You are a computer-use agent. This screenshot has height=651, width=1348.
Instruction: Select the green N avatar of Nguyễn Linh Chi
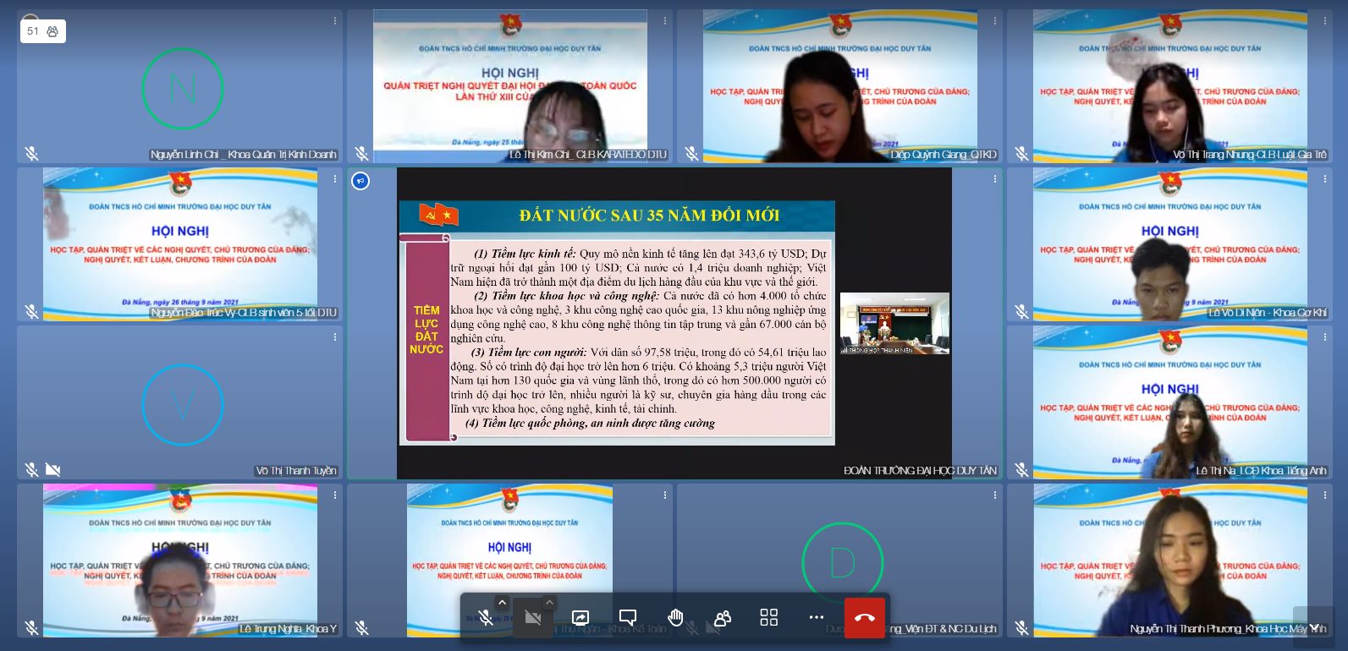(183, 89)
